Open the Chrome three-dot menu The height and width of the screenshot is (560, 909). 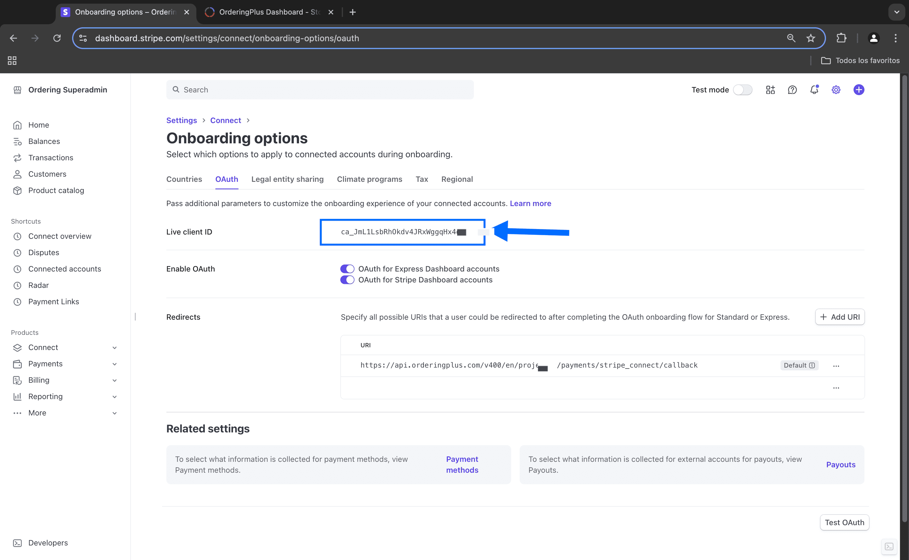tap(896, 38)
